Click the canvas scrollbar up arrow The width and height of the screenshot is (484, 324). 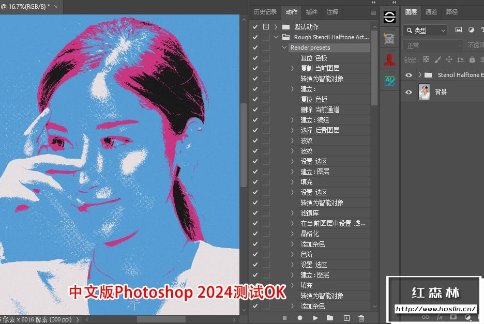244,20
